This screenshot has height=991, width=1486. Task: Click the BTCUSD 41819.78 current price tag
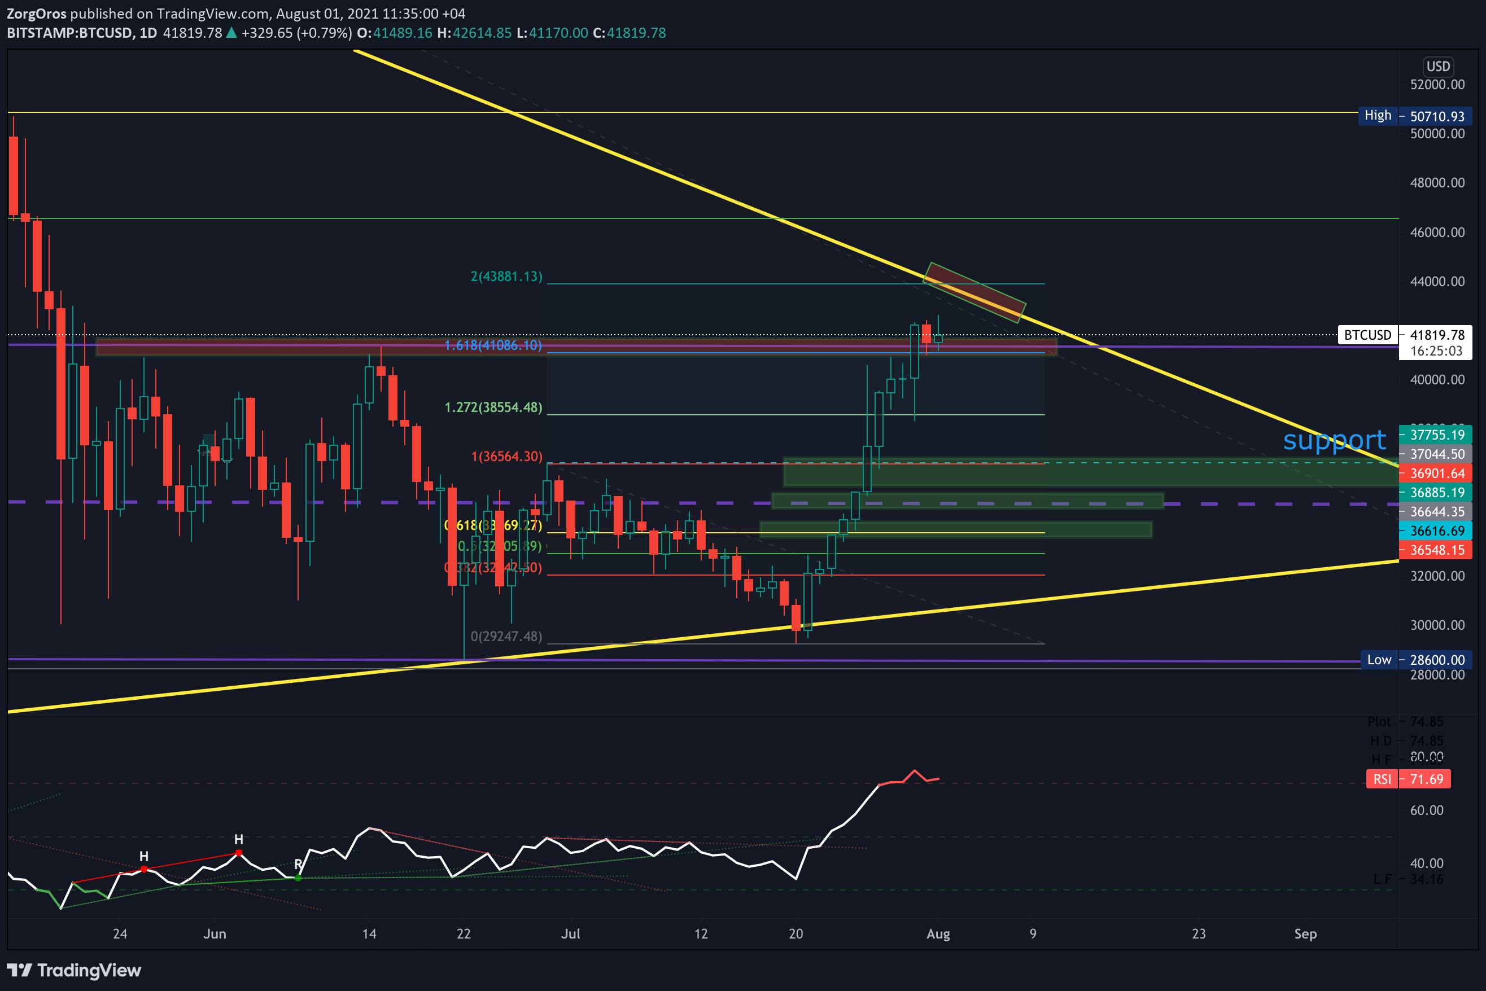point(1405,335)
